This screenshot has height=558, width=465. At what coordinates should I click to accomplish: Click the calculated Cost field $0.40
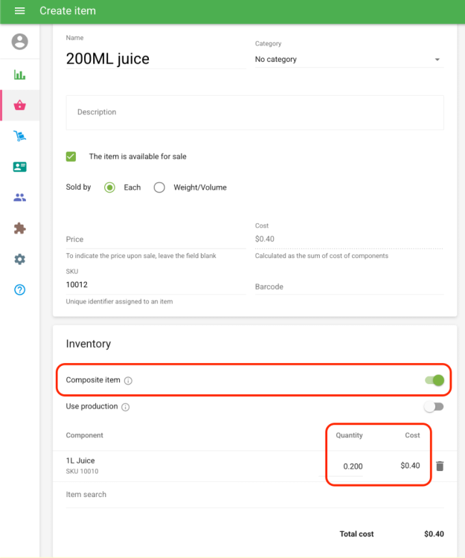click(x=349, y=239)
